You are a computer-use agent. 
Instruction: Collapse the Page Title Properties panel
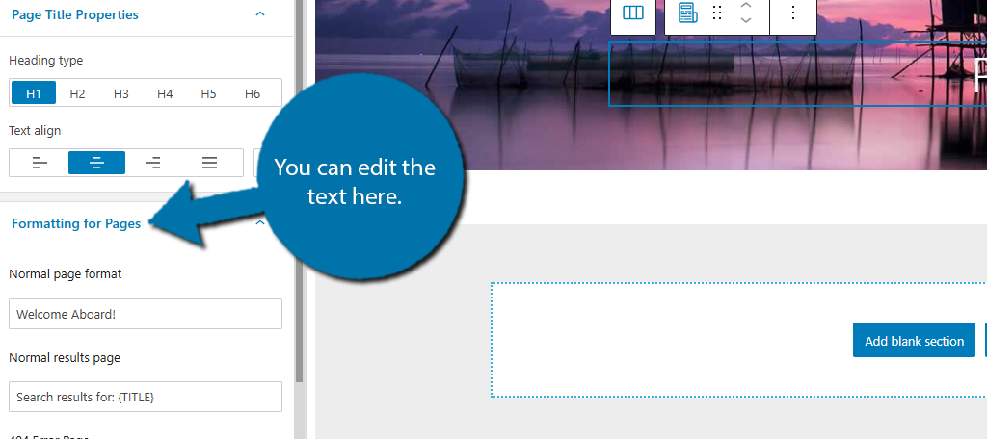pyautogui.click(x=260, y=13)
